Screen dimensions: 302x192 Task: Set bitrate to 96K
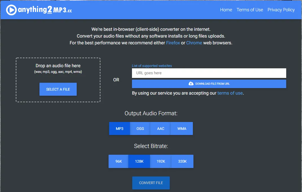[118, 162]
